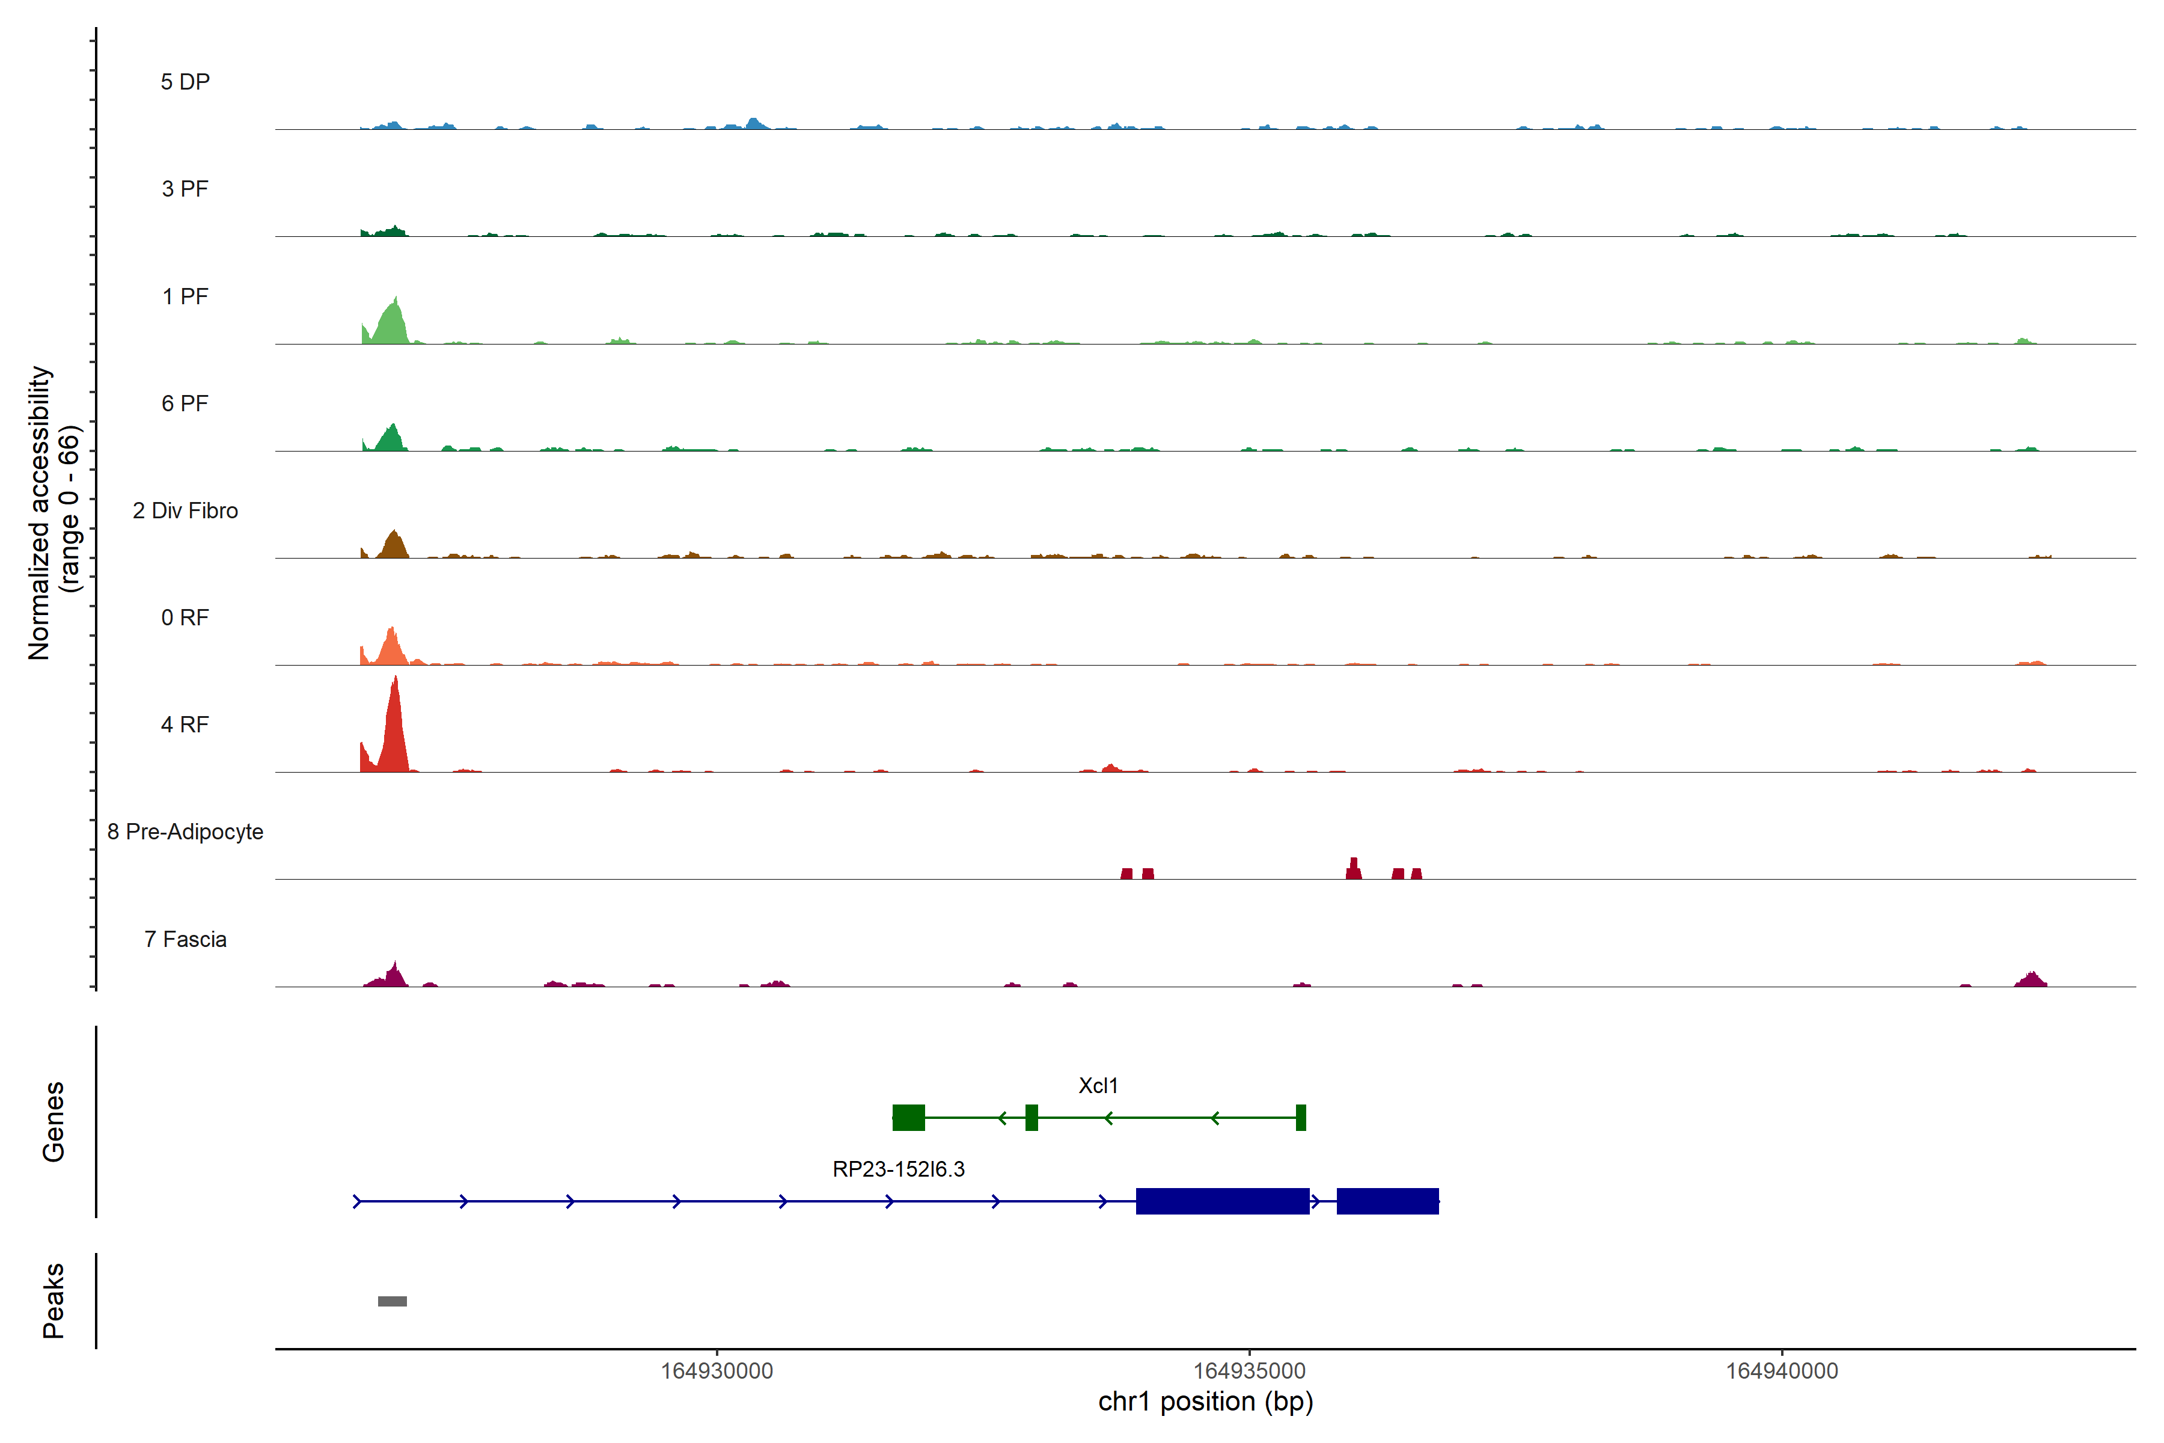Click the 5 DP track label
Viewport: 2164px width, 1443px height.
pos(185,82)
